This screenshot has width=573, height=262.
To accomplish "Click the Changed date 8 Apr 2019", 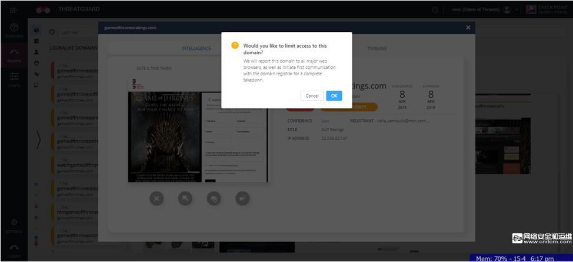I will point(431,97).
